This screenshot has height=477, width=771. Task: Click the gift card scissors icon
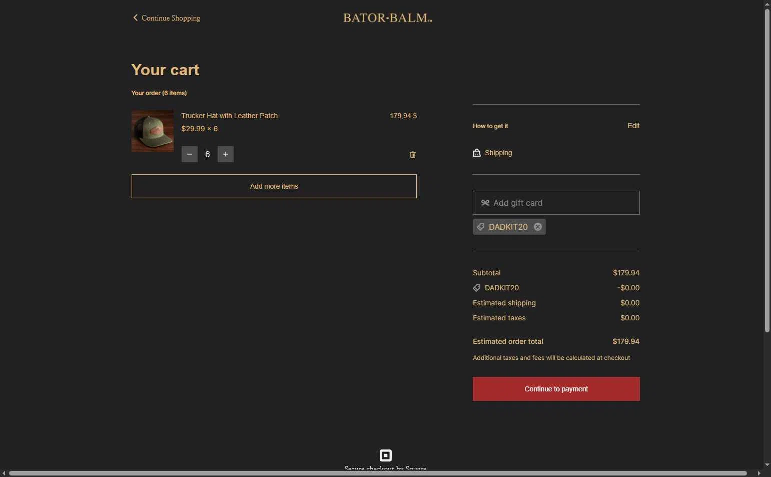[x=485, y=203]
